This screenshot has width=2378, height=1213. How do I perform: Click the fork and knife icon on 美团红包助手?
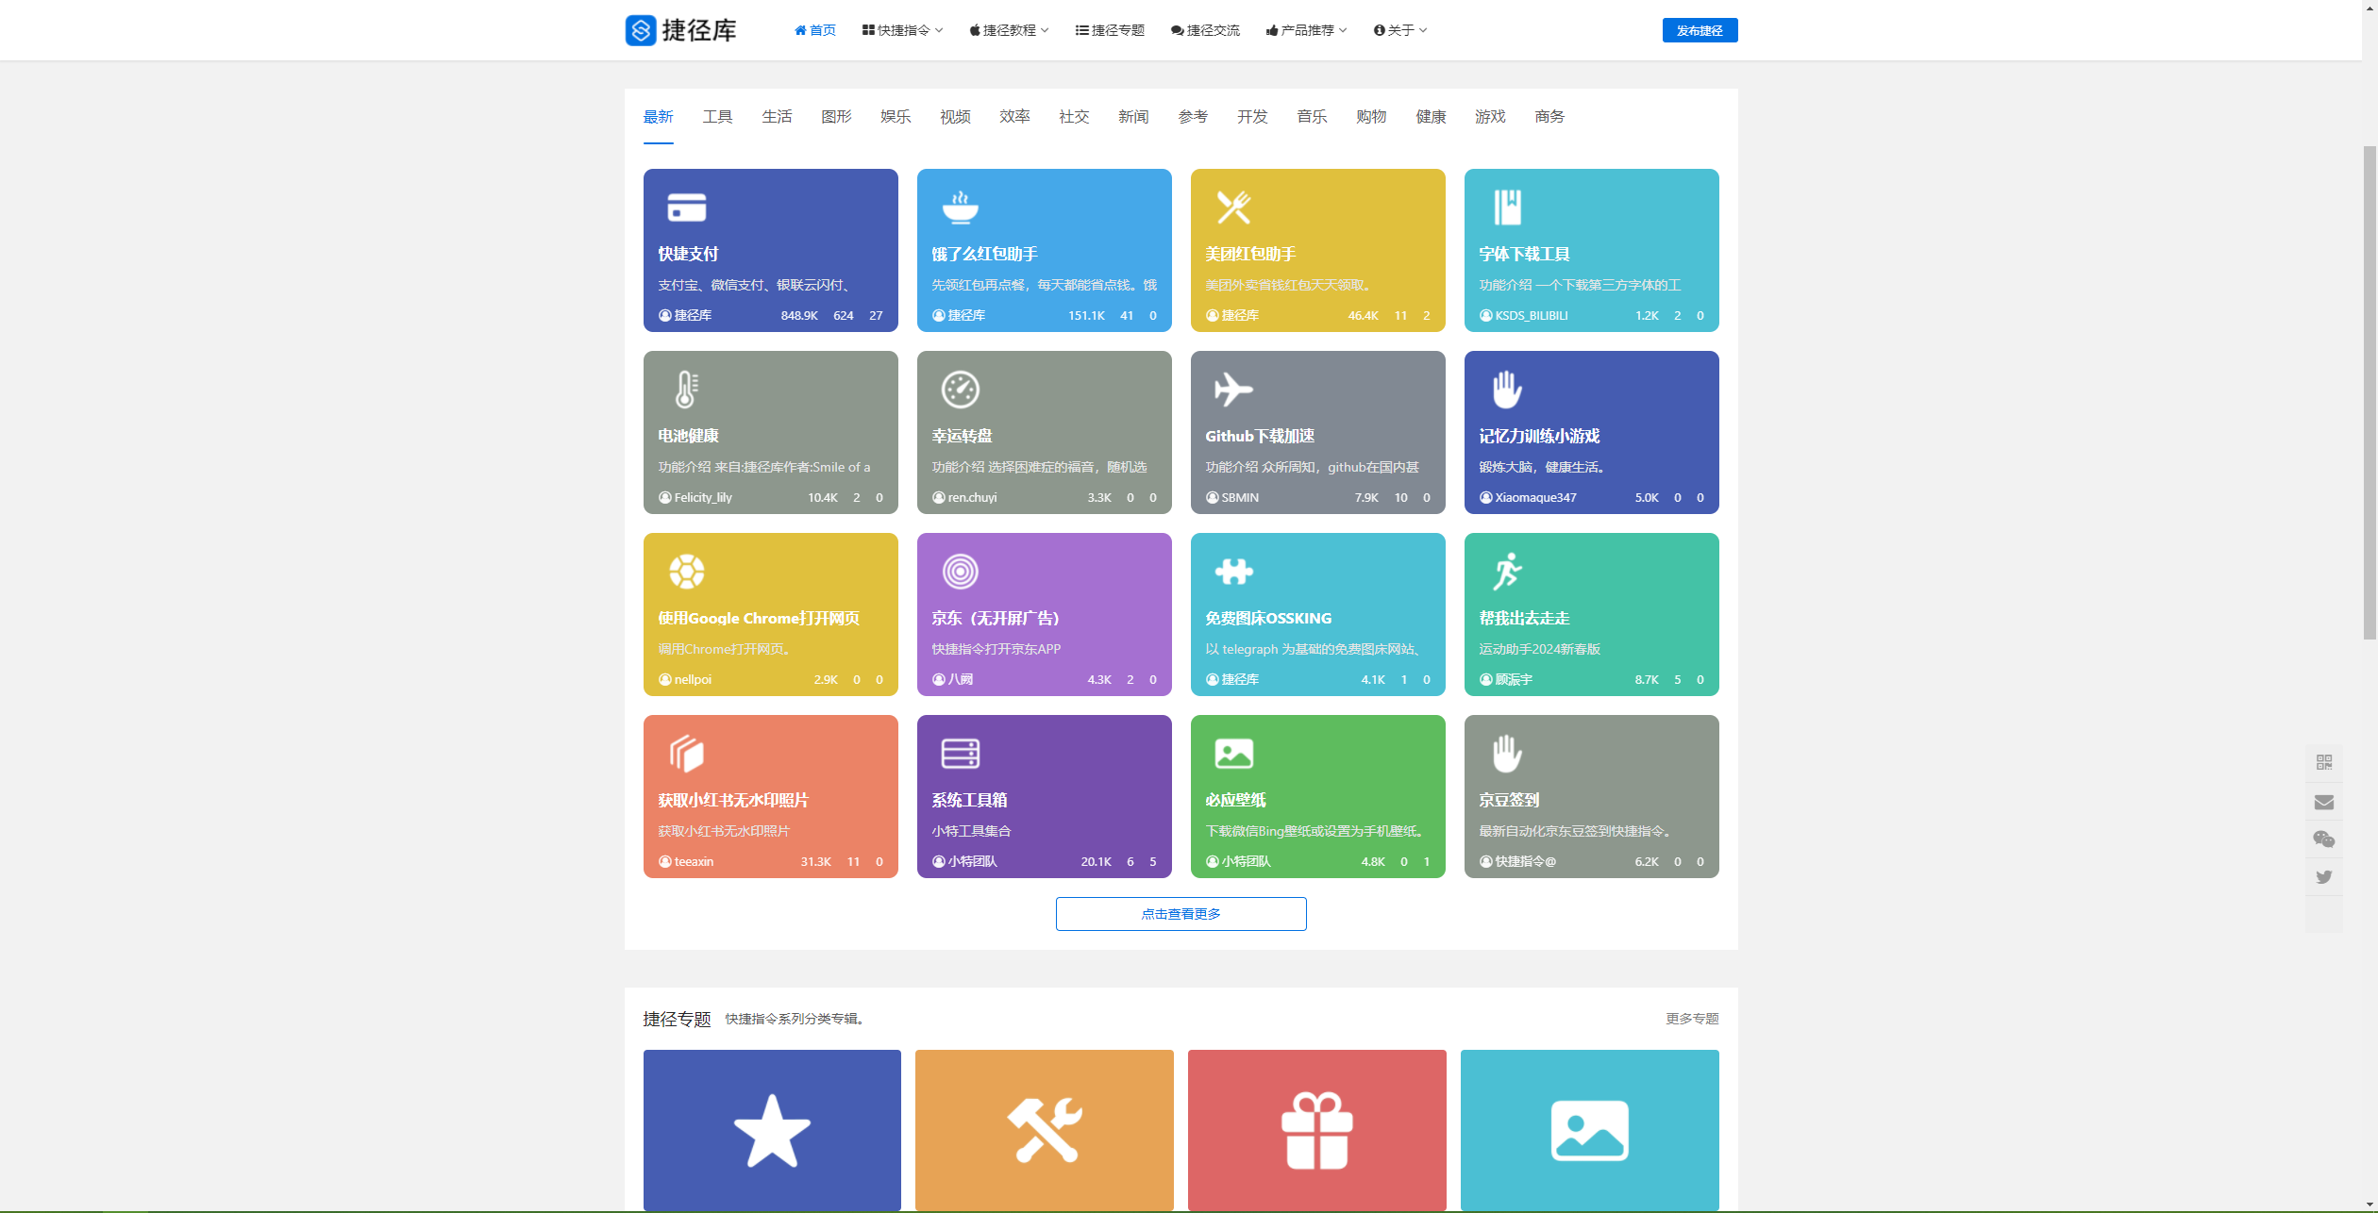click(x=1233, y=207)
